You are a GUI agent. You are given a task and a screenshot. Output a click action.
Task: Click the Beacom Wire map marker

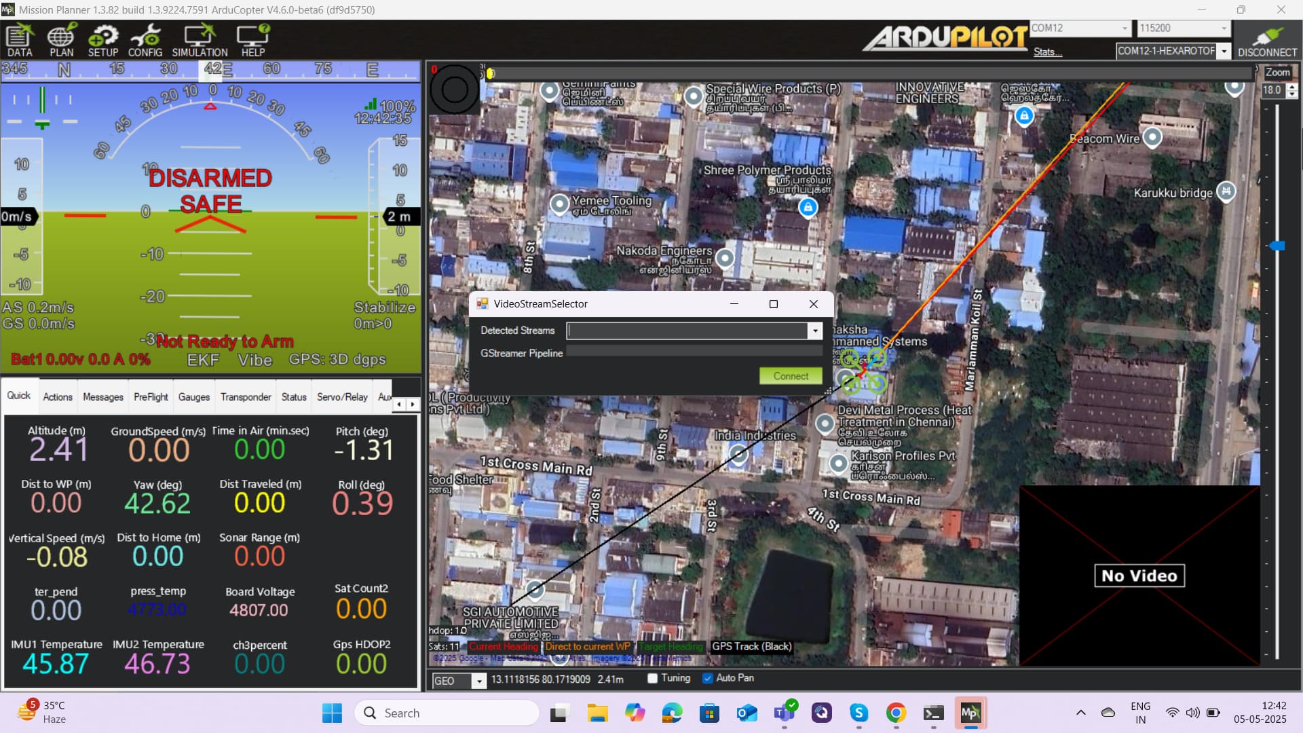(x=1152, y=137)
